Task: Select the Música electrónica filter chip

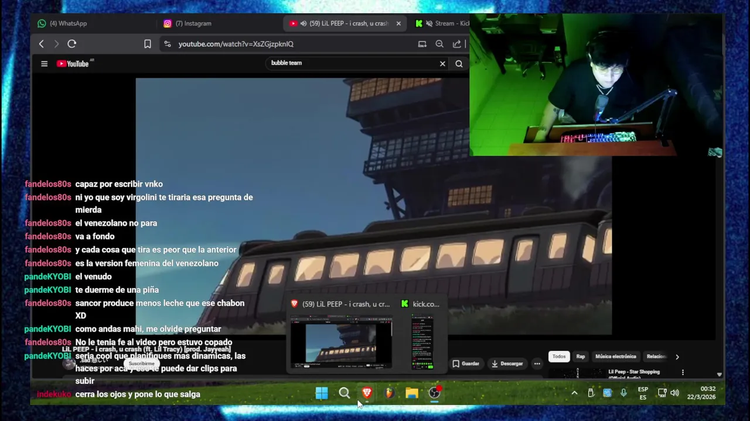Action: [x=615, y=357]
